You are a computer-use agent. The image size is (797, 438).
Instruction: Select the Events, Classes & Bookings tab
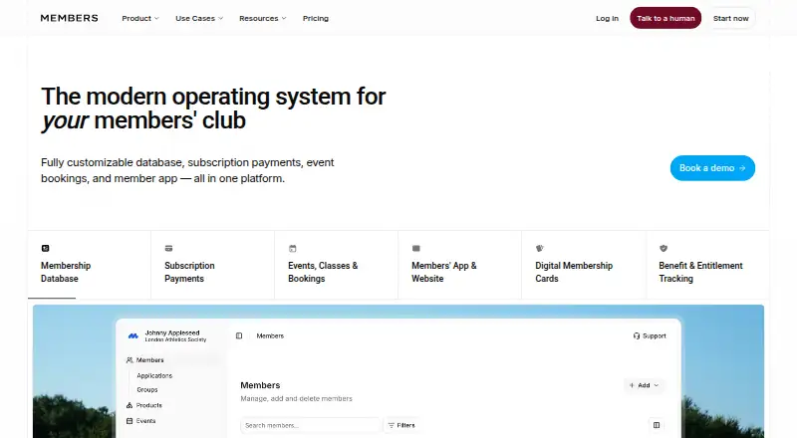coord(336,265)
